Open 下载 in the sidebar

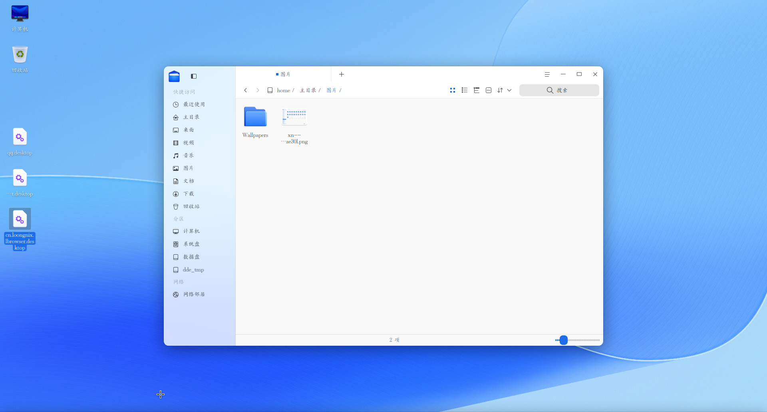pos(199,194)
